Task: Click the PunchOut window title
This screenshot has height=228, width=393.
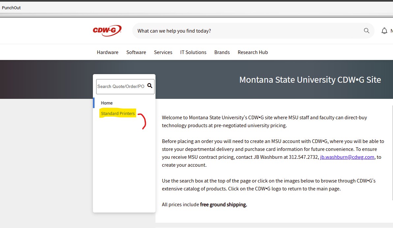Action: point(11,8)
